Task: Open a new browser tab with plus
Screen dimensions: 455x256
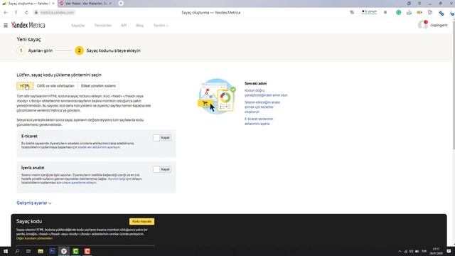Action: pyautogui.click(x=121, y=3)
